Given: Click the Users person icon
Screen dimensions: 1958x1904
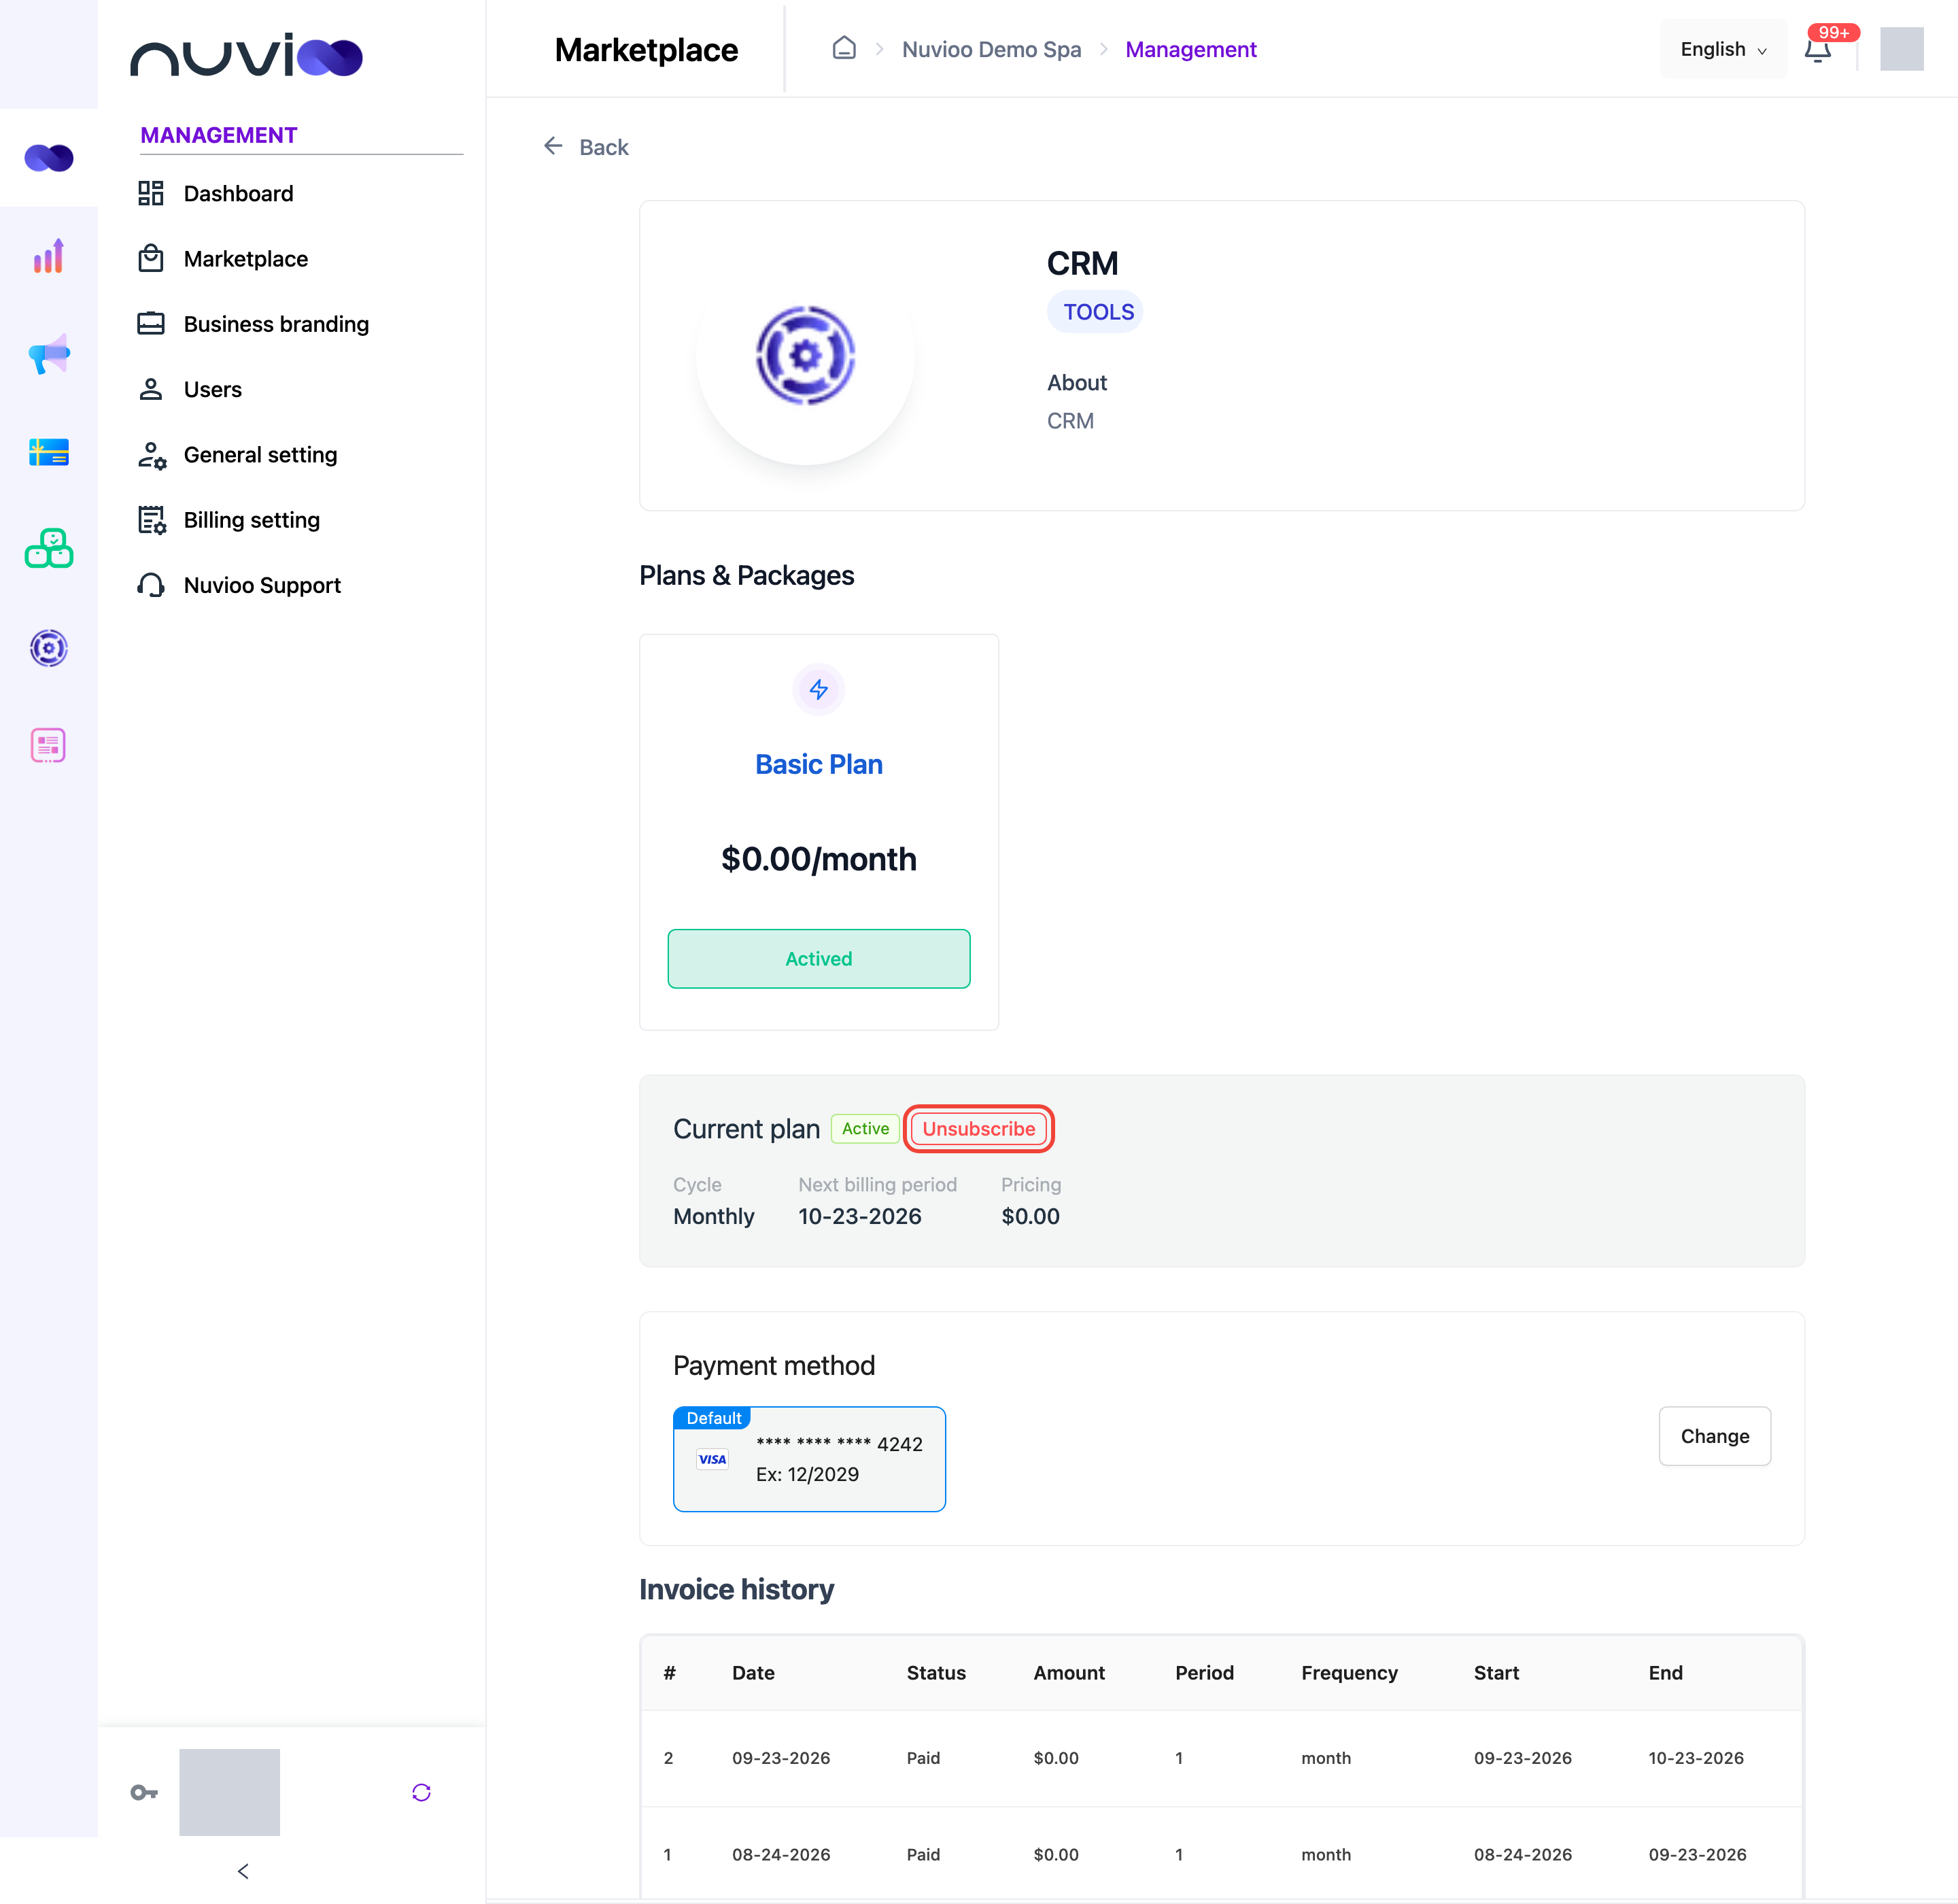Looking at the screenshot, I should (x=151, y=389).
